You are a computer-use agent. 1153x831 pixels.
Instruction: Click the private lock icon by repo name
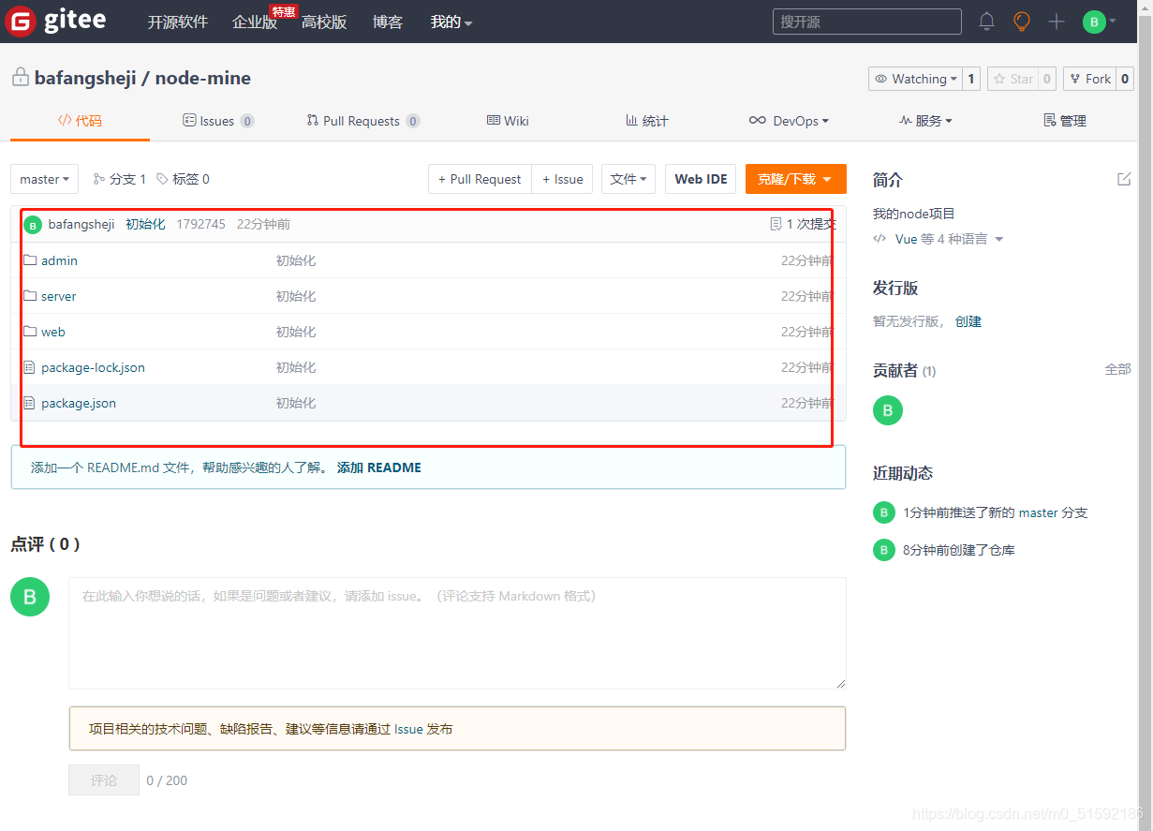[20, 78]
